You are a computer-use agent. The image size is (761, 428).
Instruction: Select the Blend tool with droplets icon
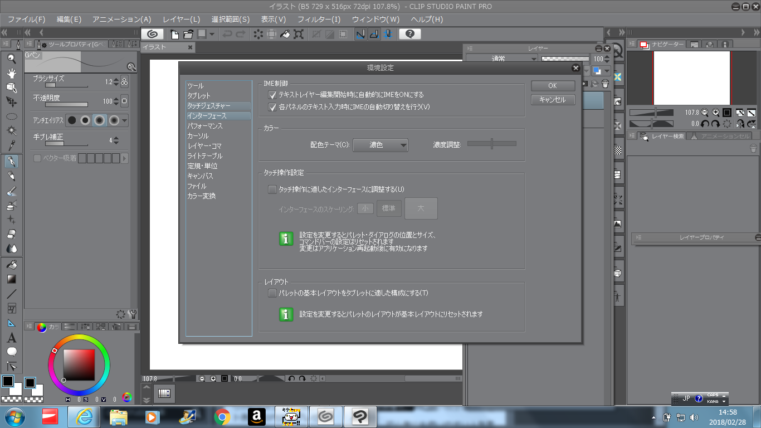[x=11, y=249]
